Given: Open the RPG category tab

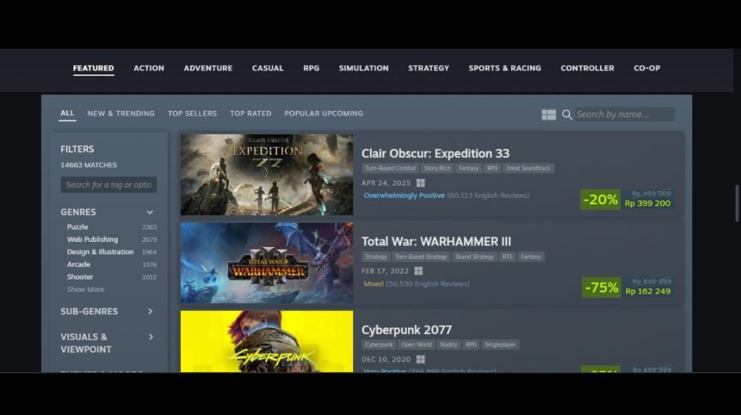Looking at the screenshot, I should tap(311, 68).
